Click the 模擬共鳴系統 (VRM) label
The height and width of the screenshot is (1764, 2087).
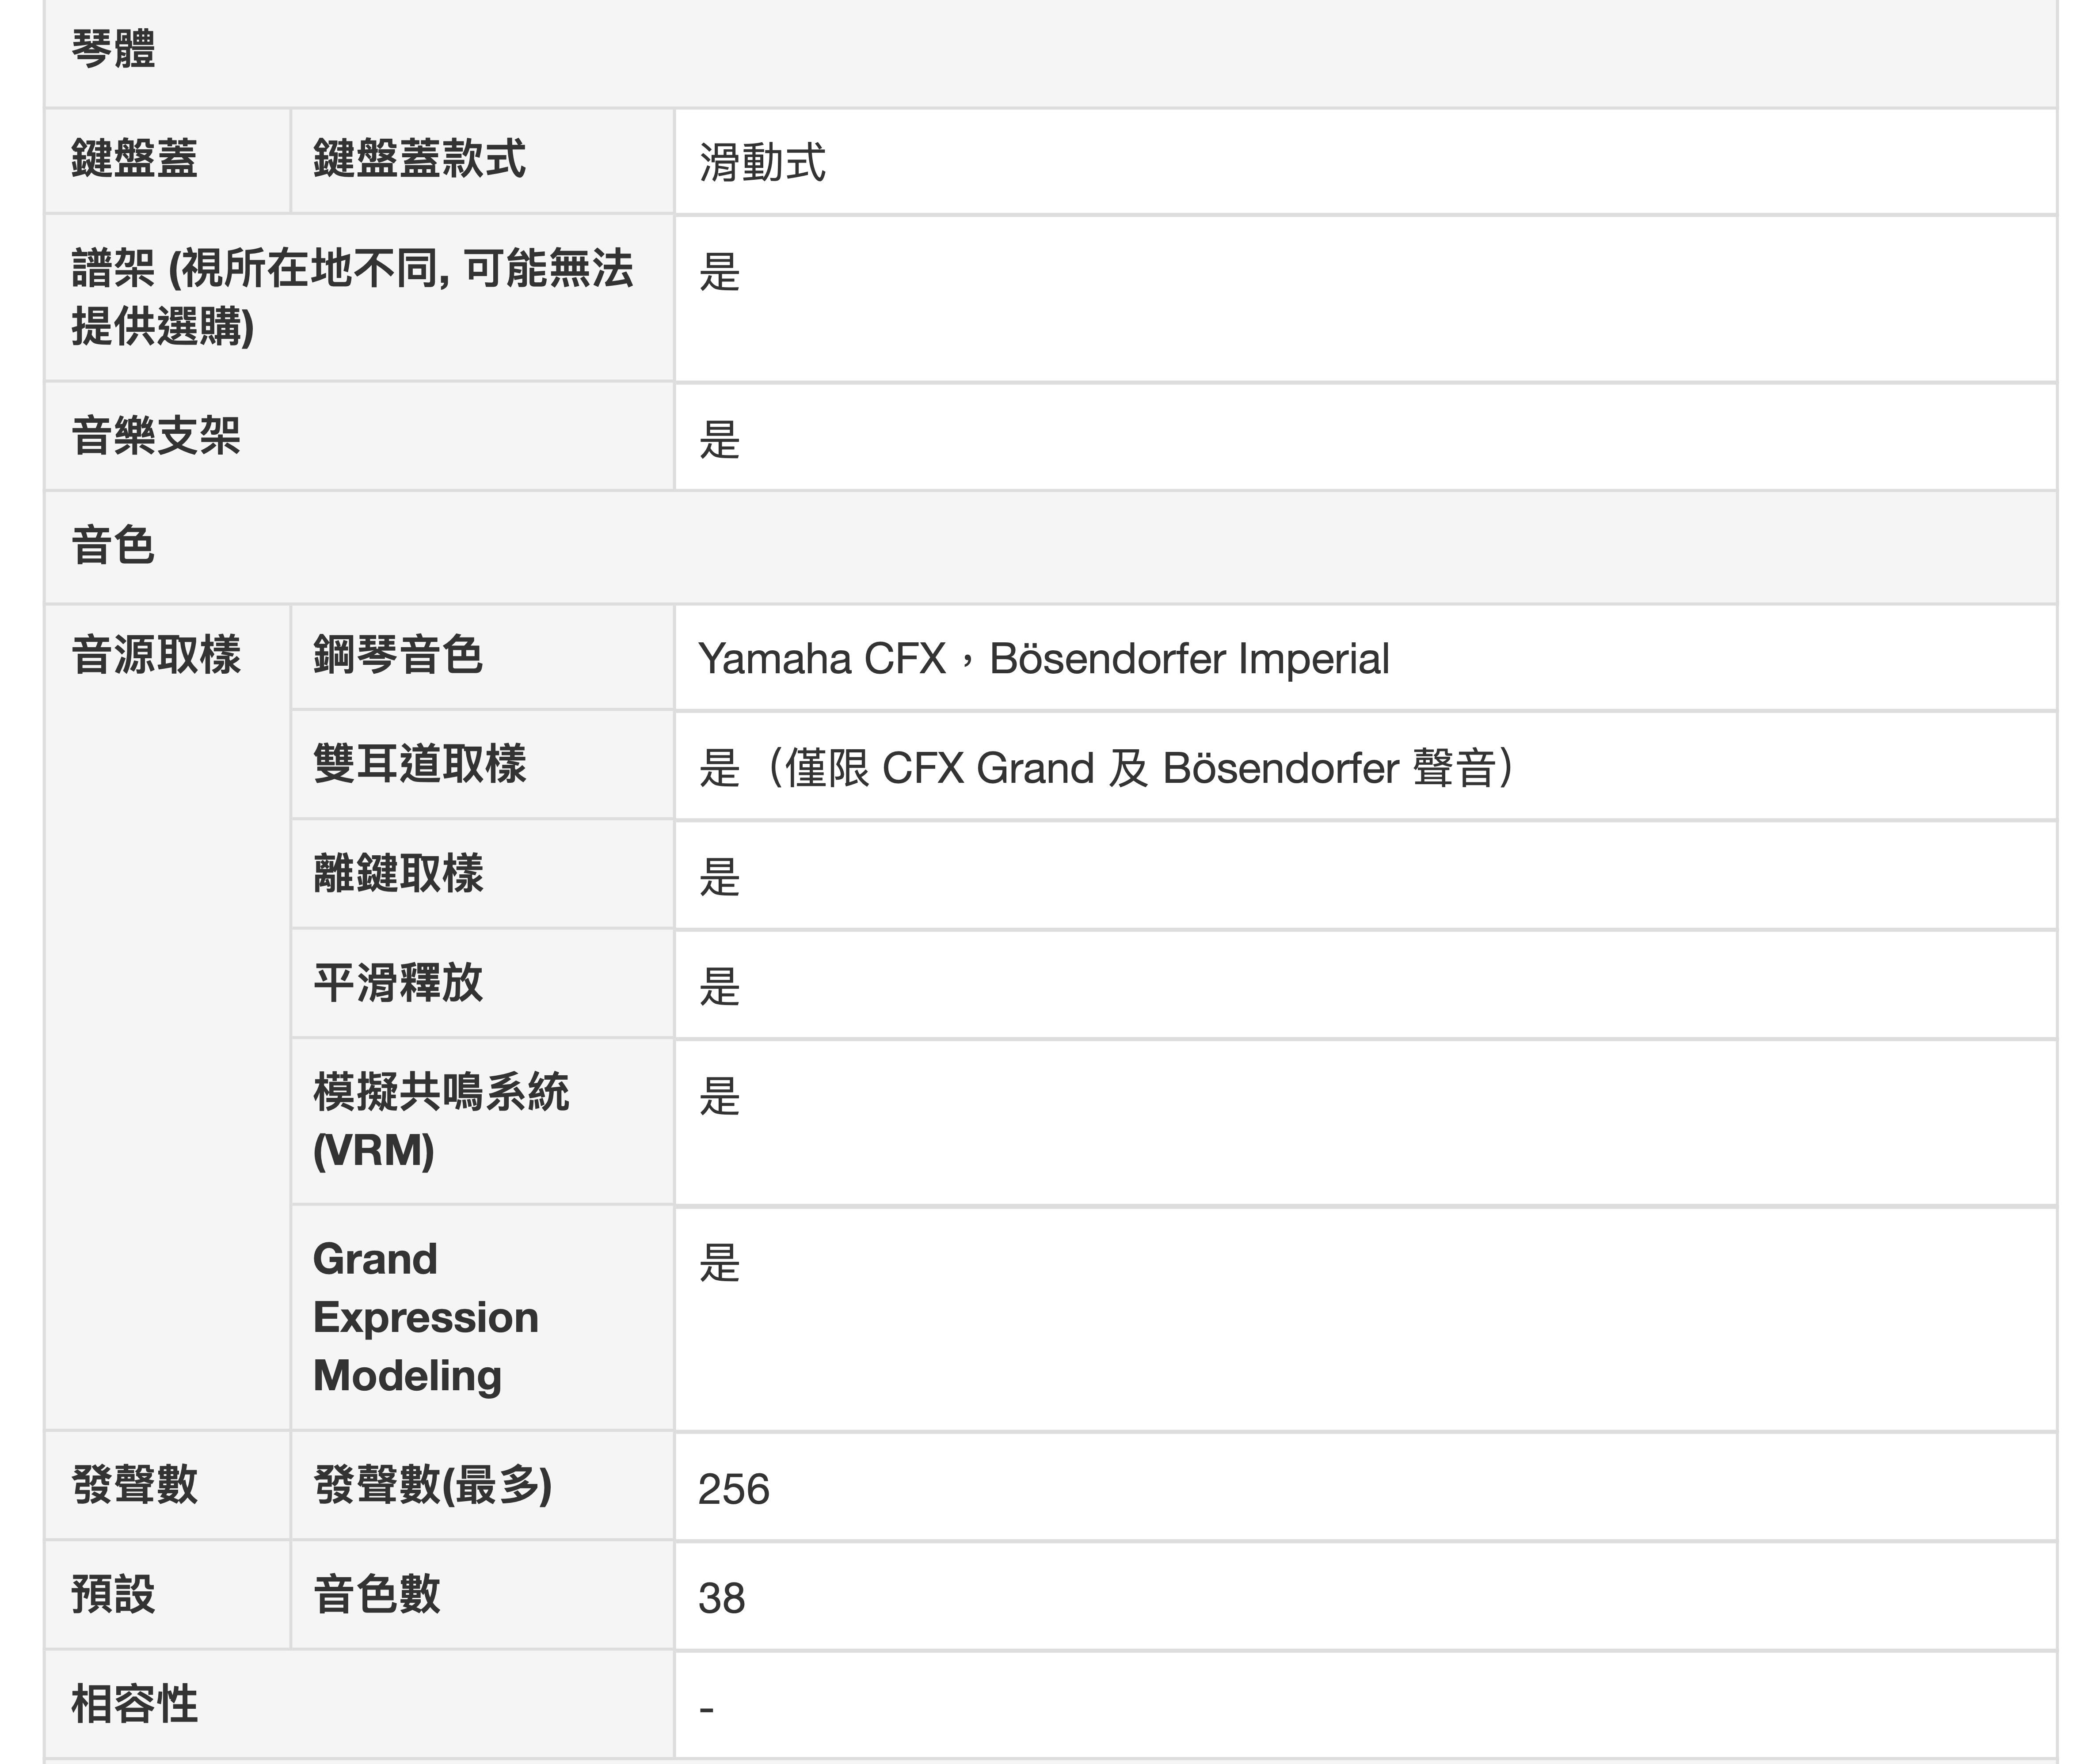(x=440, y=1120)
